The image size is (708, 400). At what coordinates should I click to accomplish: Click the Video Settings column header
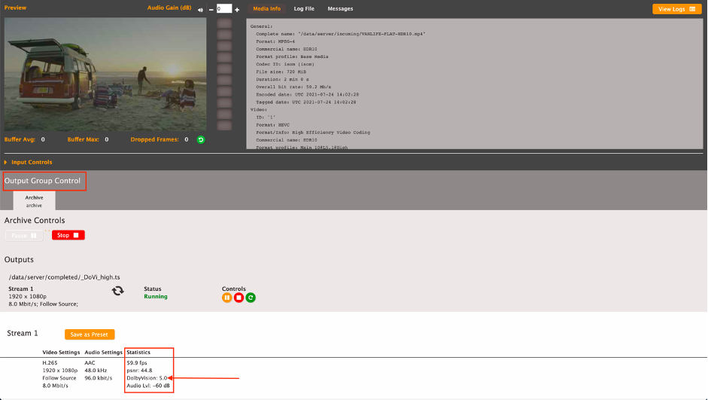tap(61, 352)
